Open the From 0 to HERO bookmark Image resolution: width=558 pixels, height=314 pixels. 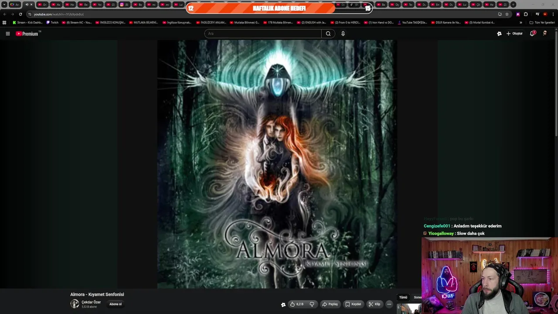coord(345,22)
